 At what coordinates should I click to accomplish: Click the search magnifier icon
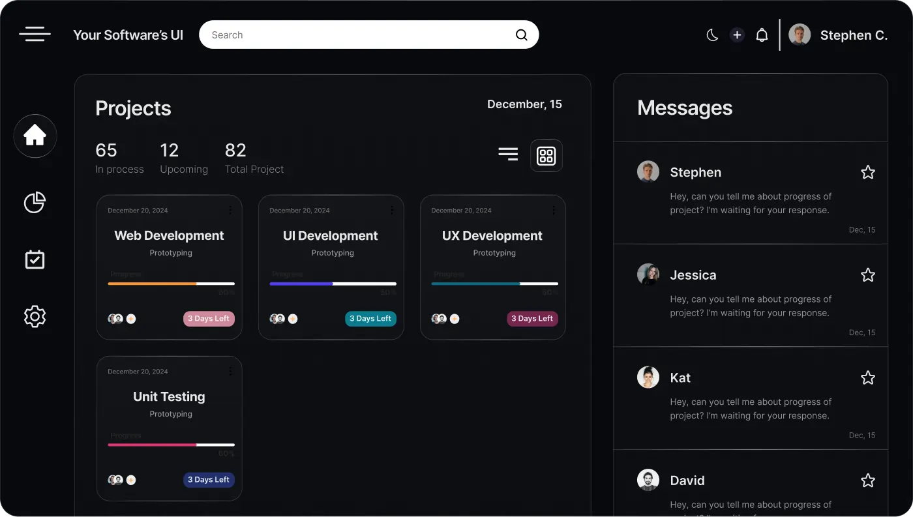pyautogui.click(x=520, y=35)
